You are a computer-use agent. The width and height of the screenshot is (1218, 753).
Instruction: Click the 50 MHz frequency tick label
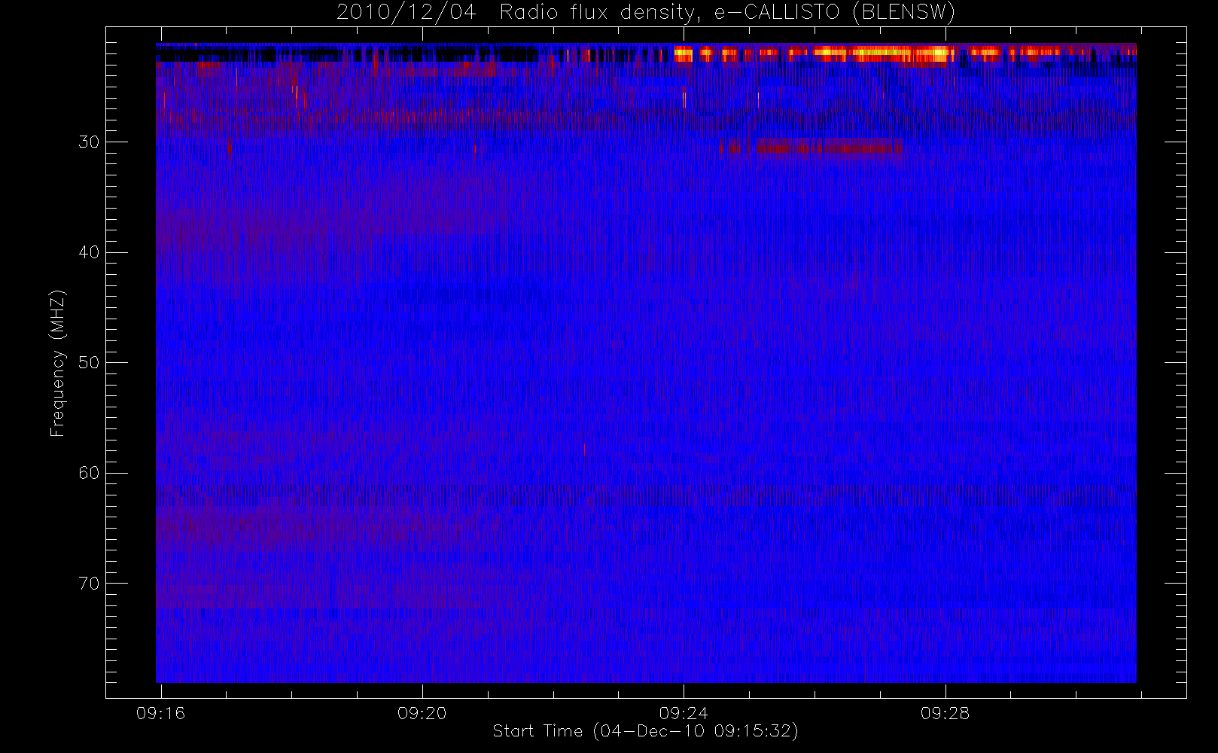click(89, 362)
